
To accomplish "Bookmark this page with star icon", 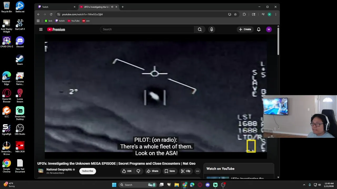I will [235, 14].
